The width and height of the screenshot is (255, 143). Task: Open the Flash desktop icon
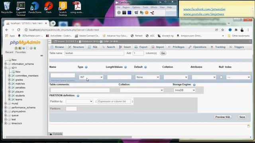(x=49, y=8)
